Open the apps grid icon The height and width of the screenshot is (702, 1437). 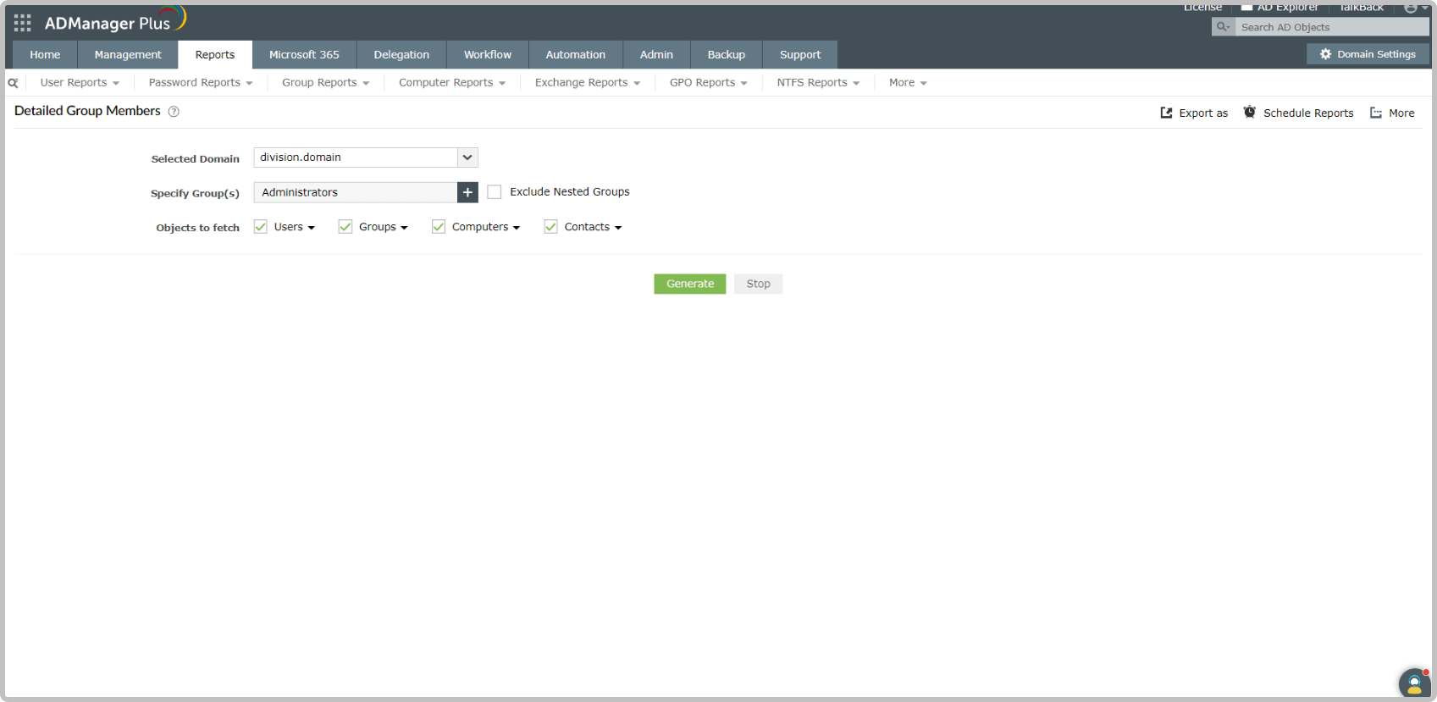coord(23,23)
